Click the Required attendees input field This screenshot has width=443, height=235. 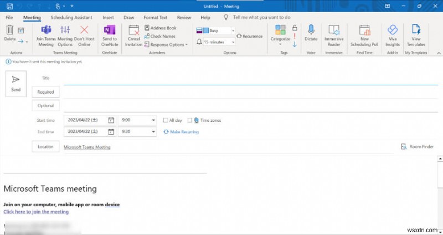[x=251, y=93]
